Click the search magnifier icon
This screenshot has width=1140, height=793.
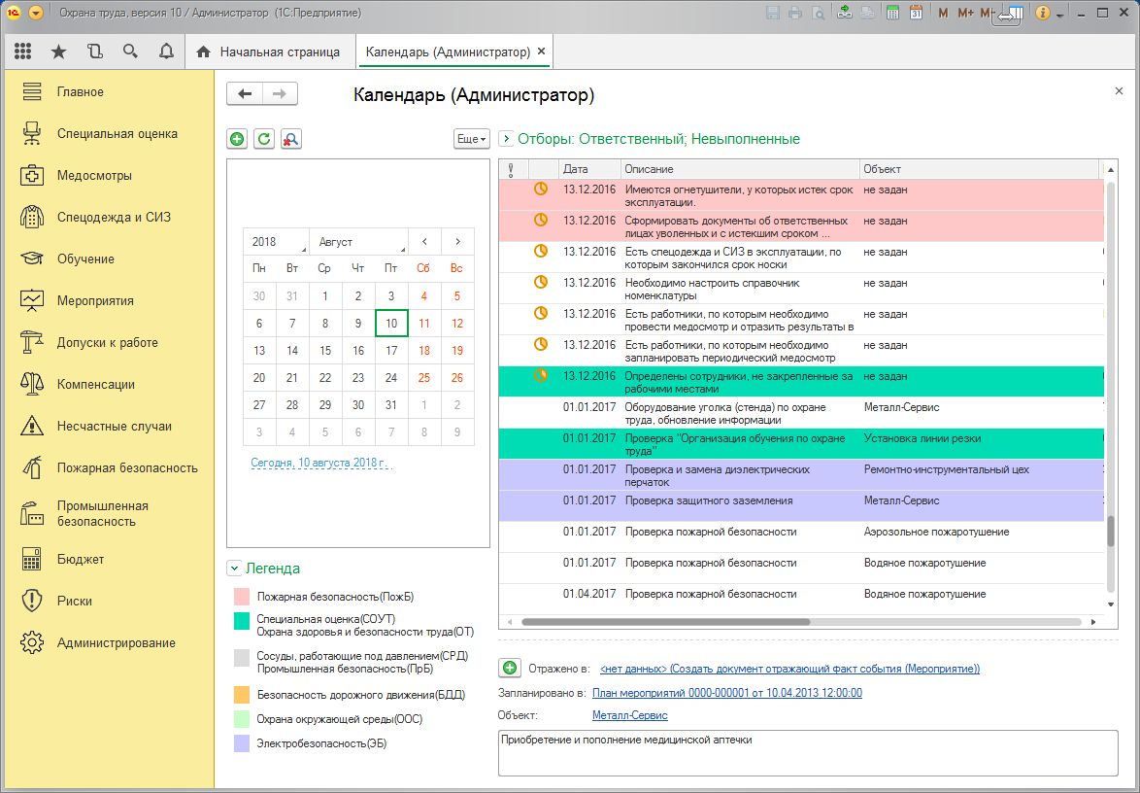click(x=130, y=52)
